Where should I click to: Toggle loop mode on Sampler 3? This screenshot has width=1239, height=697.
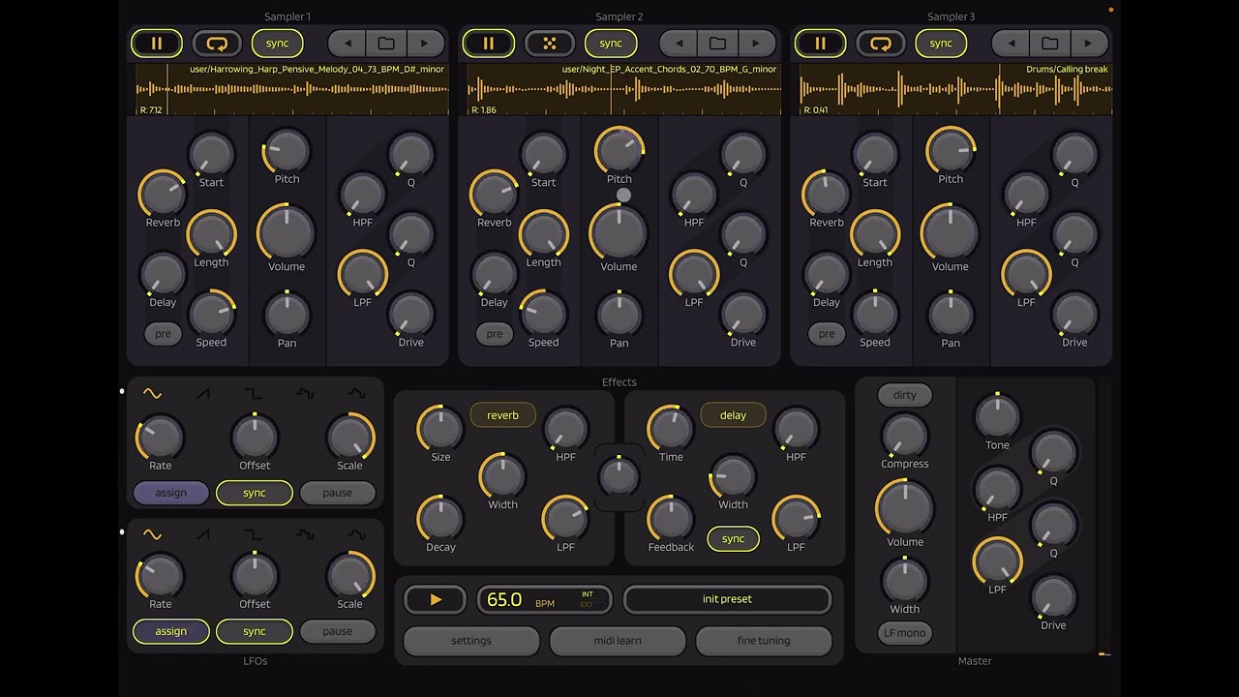pos(881,44)
